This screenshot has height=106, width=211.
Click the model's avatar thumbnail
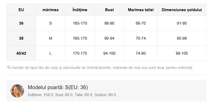[17, 91]
